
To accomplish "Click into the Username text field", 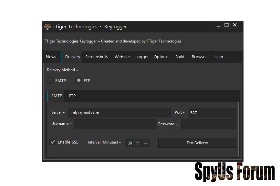I will (115, 124).
